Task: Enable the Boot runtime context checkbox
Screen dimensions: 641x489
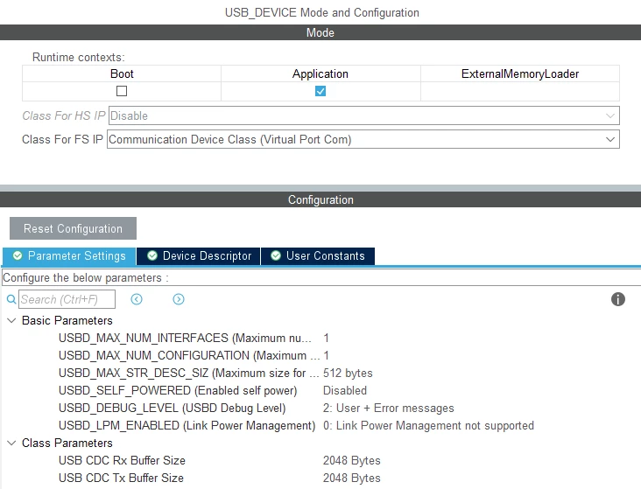Action: click(x=122, y=91)
